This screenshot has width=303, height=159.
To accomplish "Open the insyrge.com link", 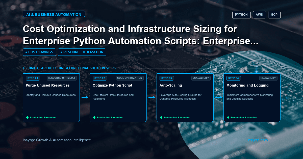I will [258, 140].
